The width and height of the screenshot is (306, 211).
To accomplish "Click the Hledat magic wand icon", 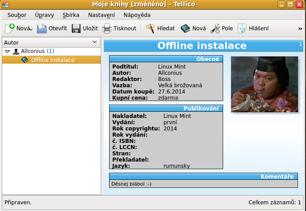I will pyautogui.click(x=150, y=28).
